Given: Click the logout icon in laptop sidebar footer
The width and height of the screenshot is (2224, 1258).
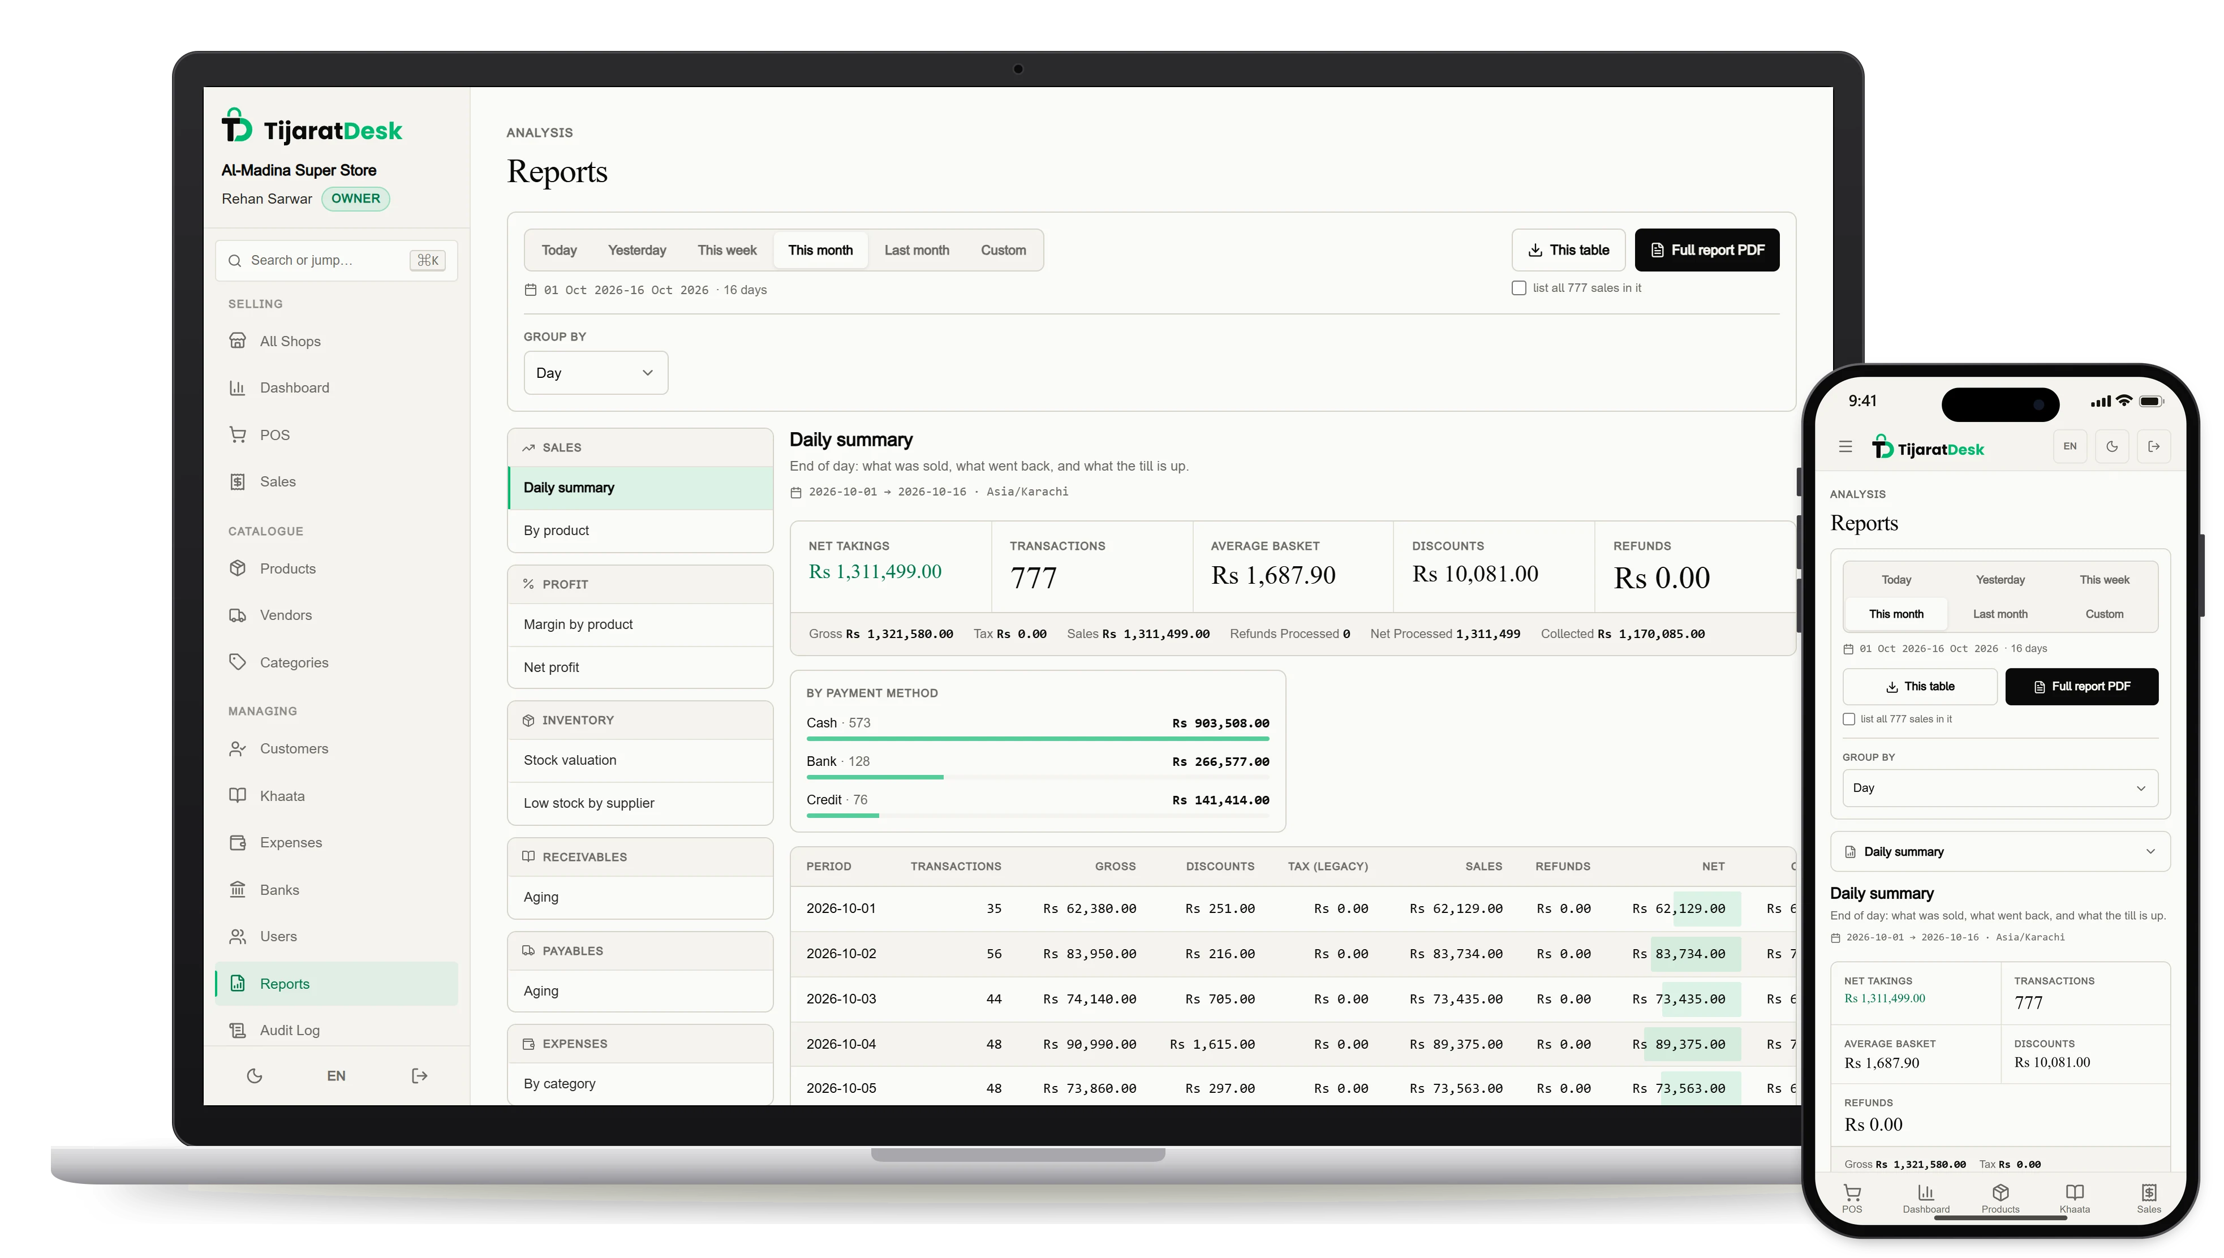Looking at the screenshot, I should coord(419,1076).
